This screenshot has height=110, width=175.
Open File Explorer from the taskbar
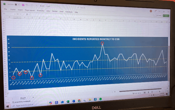pos(90,100)
